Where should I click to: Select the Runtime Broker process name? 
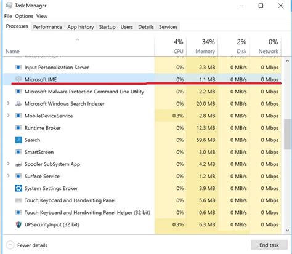coord(43,128)
